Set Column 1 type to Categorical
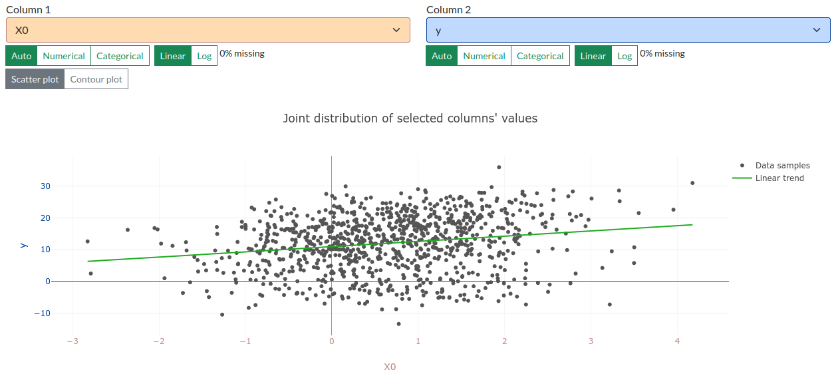 click(120, 56)
